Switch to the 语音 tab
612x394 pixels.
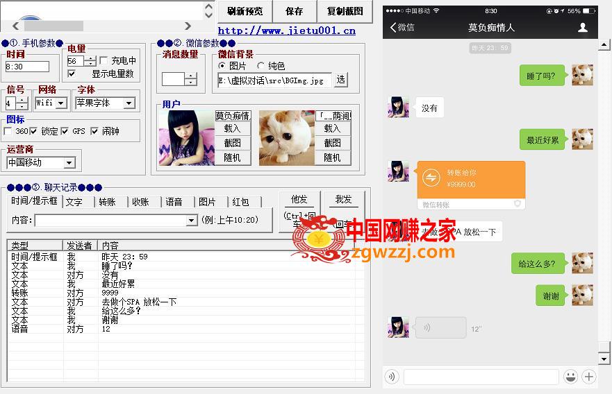pyautogui.click(x=174, y=203)
